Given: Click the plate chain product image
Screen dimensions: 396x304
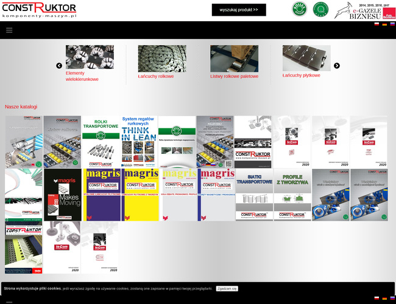Looking at the screenshot, I should 306,58.
